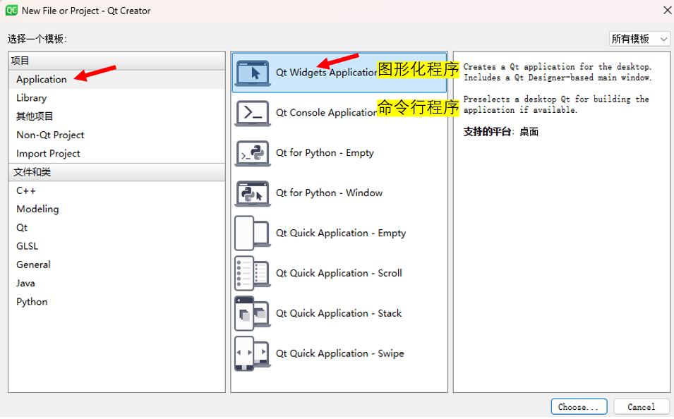The height and width of the screenshot is (419, 674).
Task: Click the Qt Creator logo in title bar
Action: coord(11,11)
